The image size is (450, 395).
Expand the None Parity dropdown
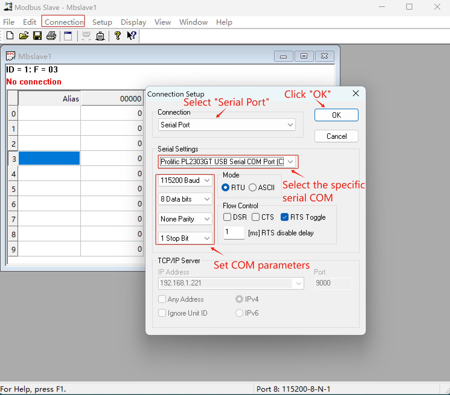click(x=185, y=219)
